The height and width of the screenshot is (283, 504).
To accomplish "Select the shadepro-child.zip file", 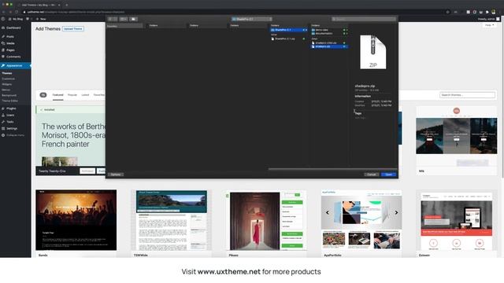I will [x=329, y=42].
